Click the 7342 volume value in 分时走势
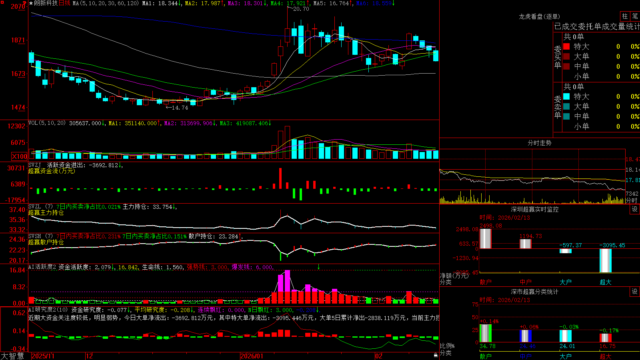The height and width of the screenshot is (360, 640). [632, 194]
